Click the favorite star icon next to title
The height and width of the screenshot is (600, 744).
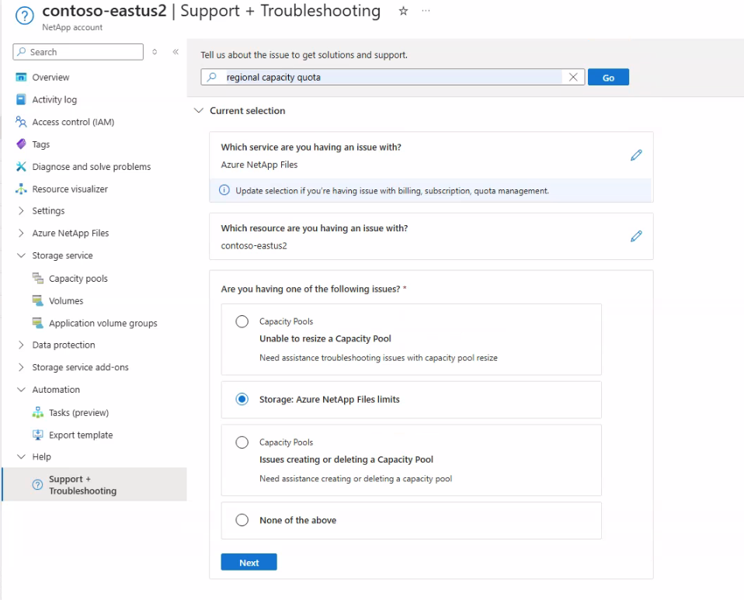click(403, 11)
